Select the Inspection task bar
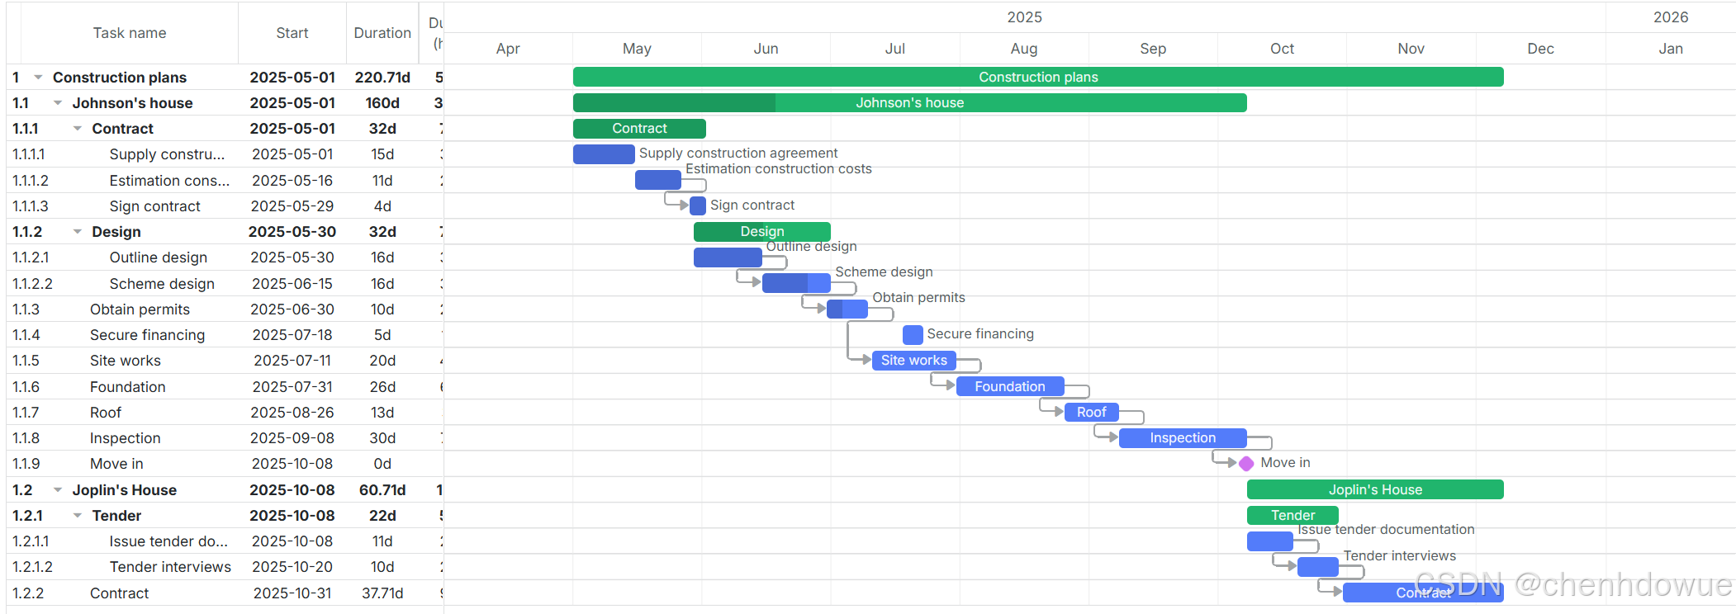 pos(1183,438)
